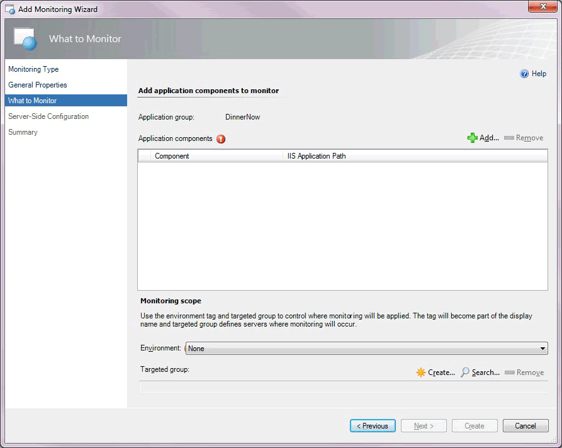Click the red validation error icon beside Application components
Screen dimensions: 562x448
pyautogui.click(x=221, y=139)
